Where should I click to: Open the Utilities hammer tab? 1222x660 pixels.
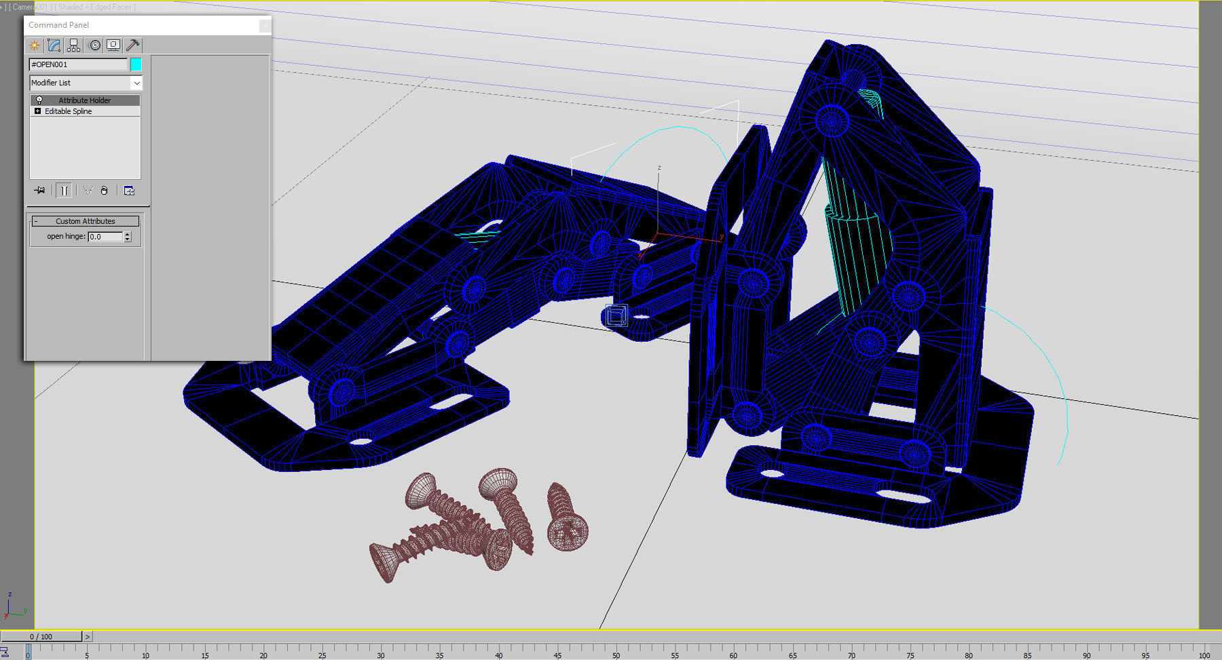pos(133,45)
